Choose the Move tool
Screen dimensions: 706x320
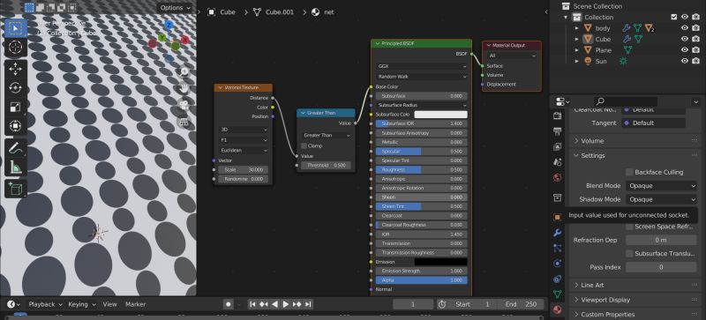pyautogui.click(x=16, y=70)
